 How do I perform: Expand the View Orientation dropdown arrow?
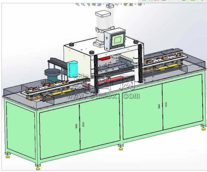pyautogui.click(x=104, y=4)
